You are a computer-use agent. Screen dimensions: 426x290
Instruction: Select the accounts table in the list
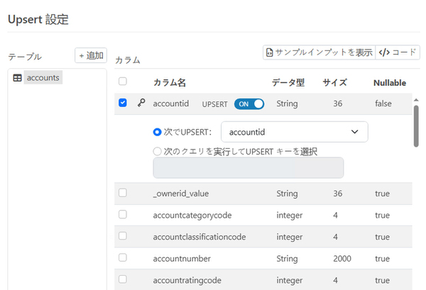[43, 78]
